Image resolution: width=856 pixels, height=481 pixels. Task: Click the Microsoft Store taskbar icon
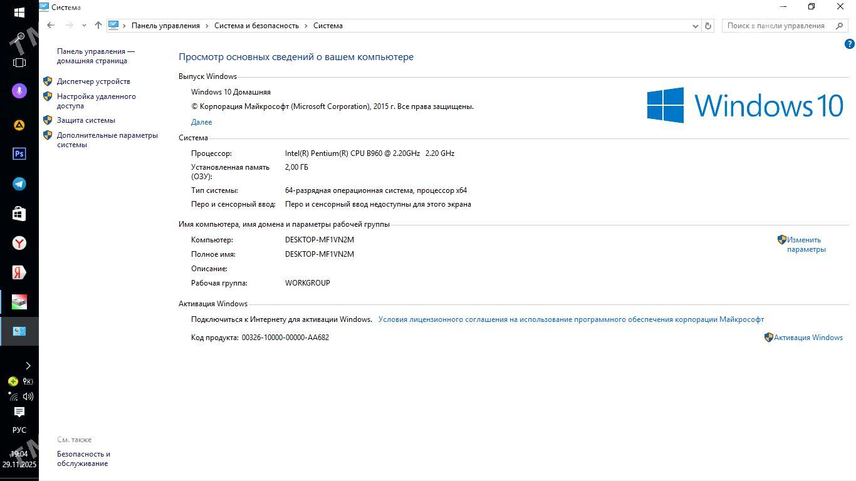click(x=19, y=214)
